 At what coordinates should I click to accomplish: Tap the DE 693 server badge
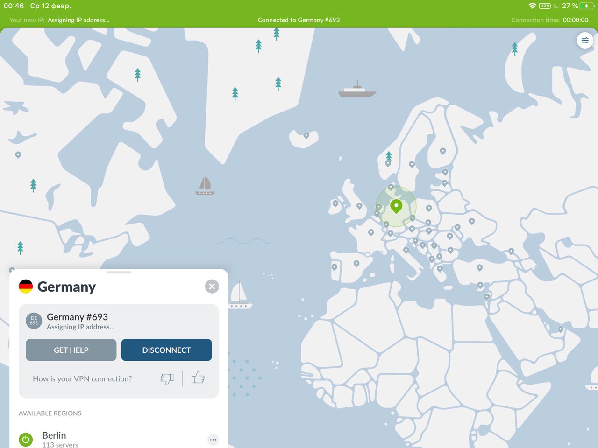[x=34, y=321]
